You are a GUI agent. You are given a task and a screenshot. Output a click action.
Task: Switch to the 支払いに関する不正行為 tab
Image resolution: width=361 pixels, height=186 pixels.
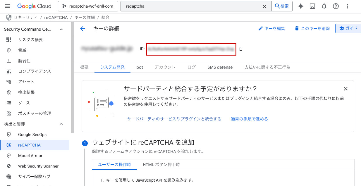point(267,67)
